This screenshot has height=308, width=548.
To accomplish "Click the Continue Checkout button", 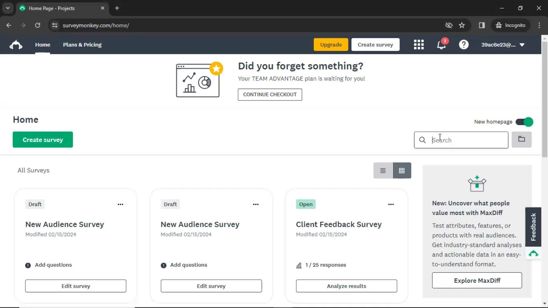I will pyautogui.click(x=270, y=94).
